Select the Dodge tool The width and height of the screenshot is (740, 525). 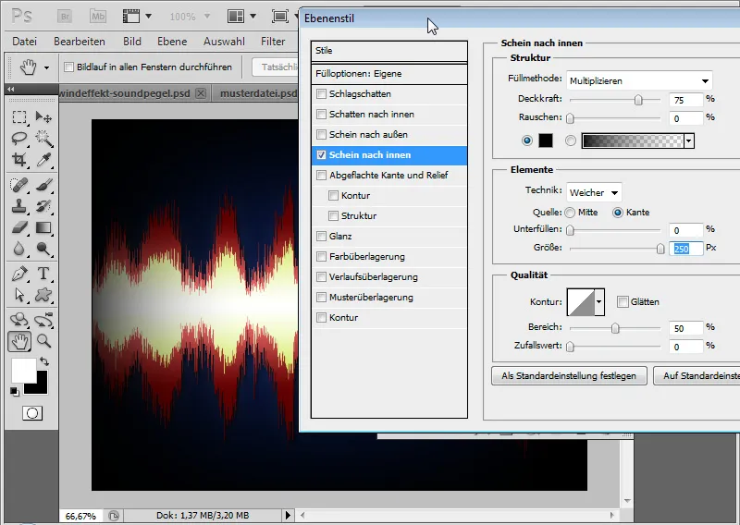point(43,249)
